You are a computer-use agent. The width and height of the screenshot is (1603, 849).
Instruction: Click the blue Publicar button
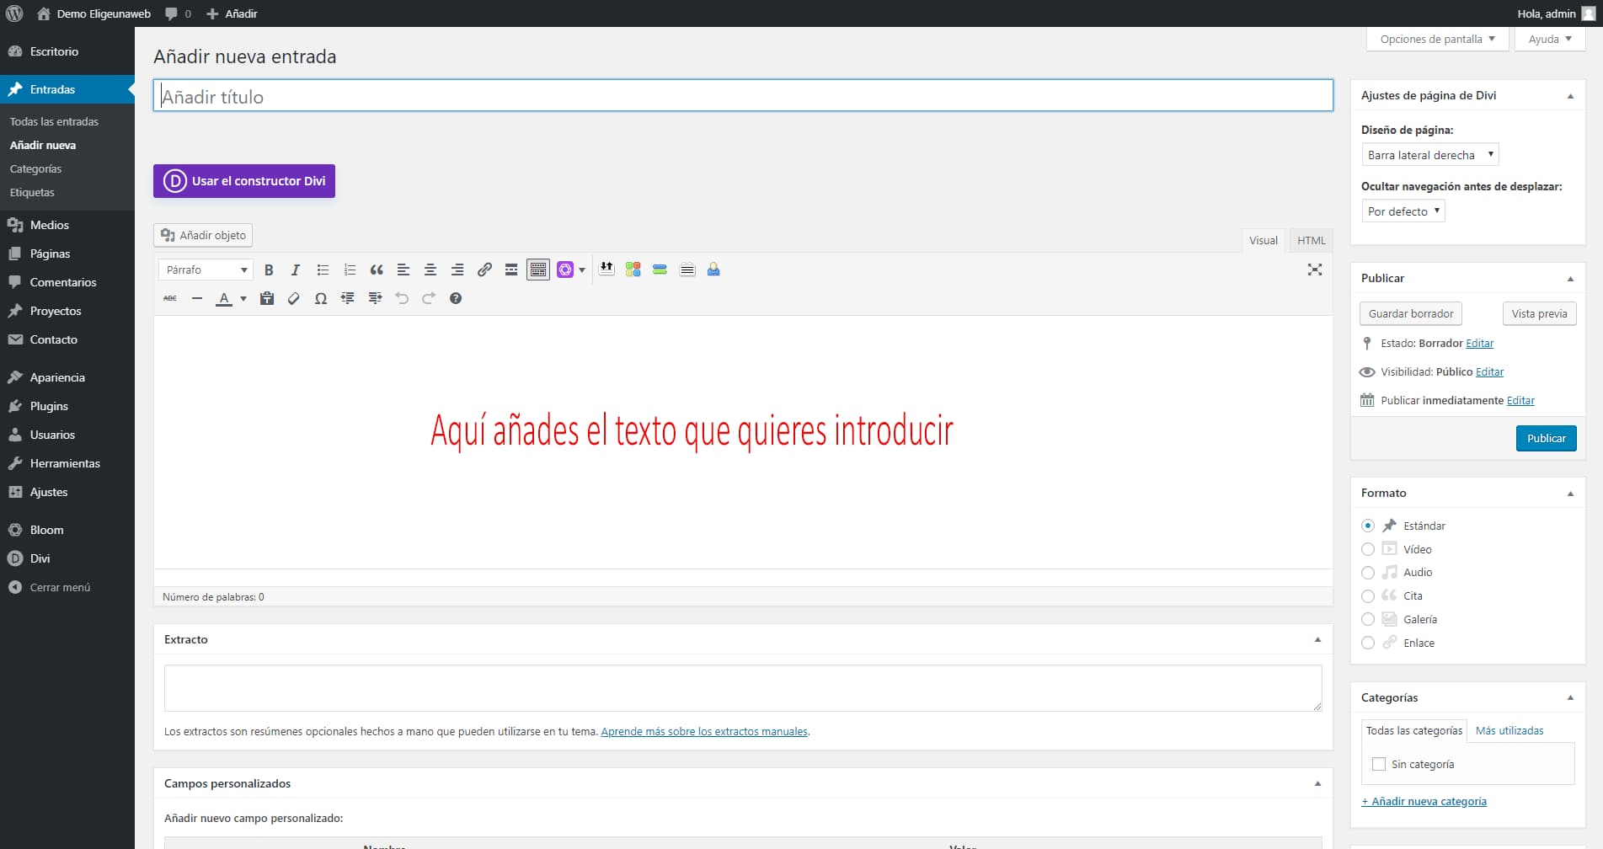[x=1546, y=439]
